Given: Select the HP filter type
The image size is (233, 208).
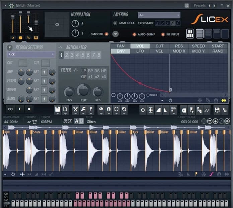Looking at the screenshot, I should pos(104,71).
